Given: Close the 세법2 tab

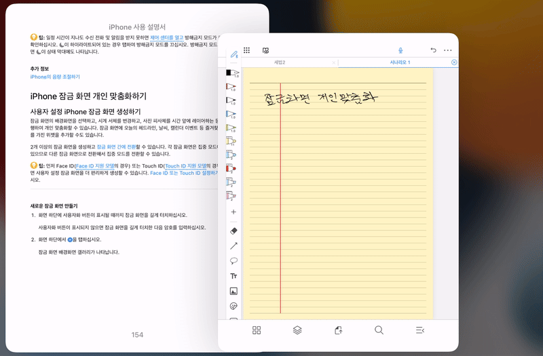Looking at the screenshot, I should [x=333, y=62].
